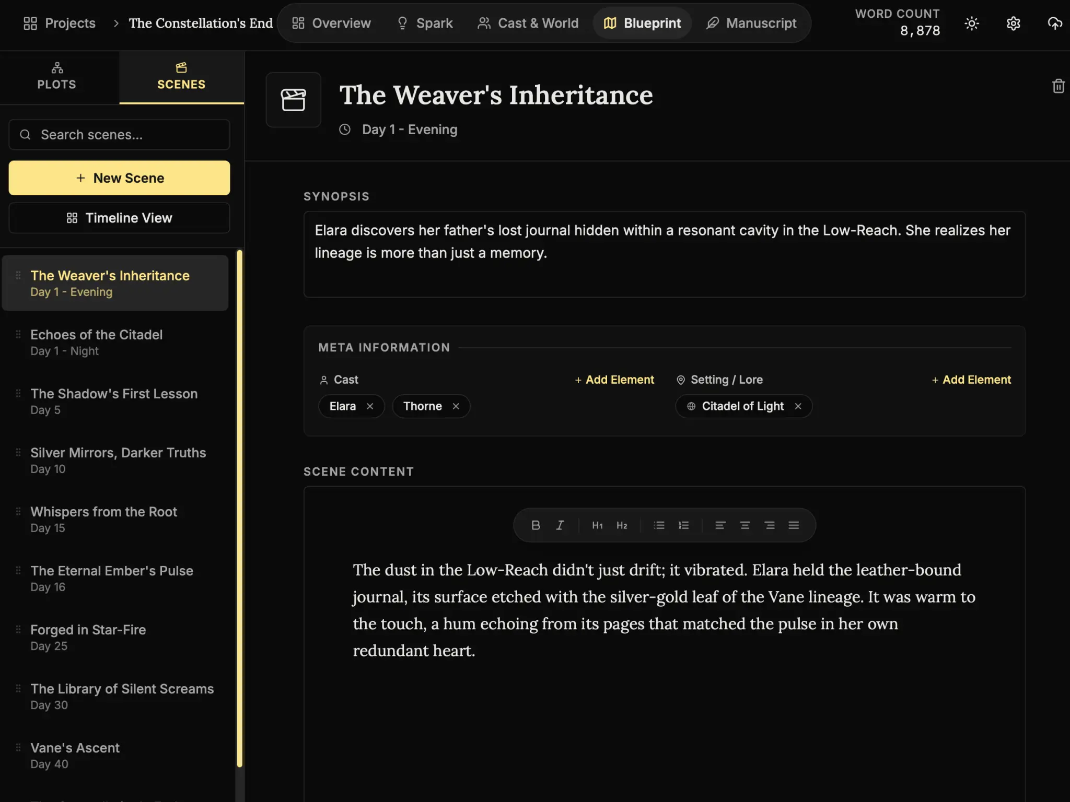This screenshot has height=802, width=1070.
Task: Open Timeline View
Action: pos(119,218)
